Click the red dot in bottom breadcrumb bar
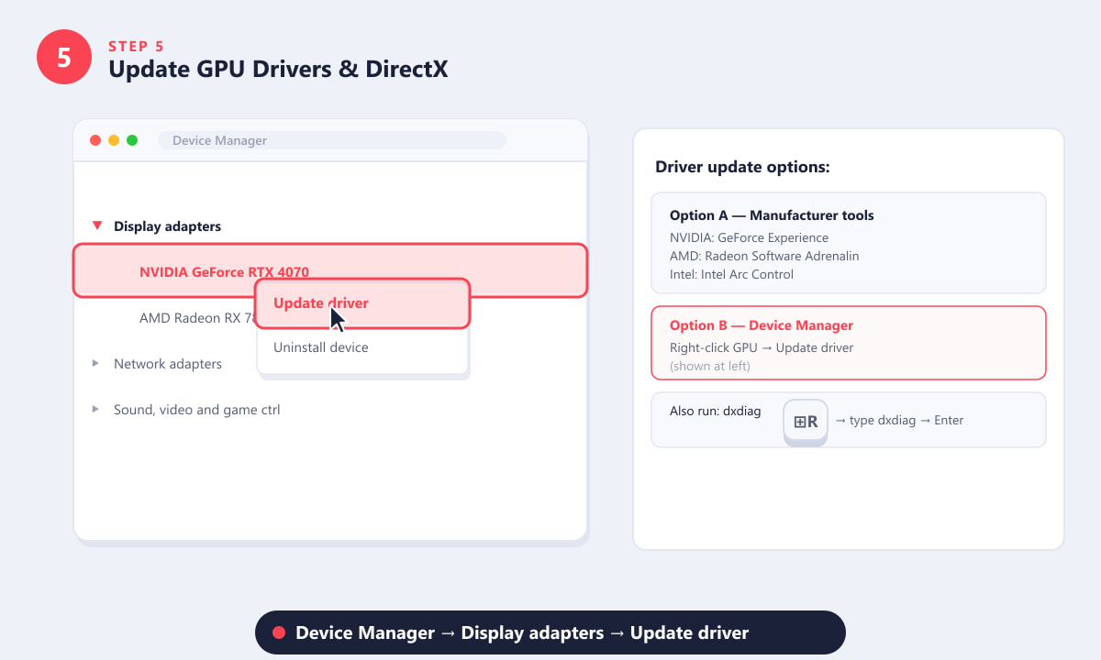 point(280,632)
